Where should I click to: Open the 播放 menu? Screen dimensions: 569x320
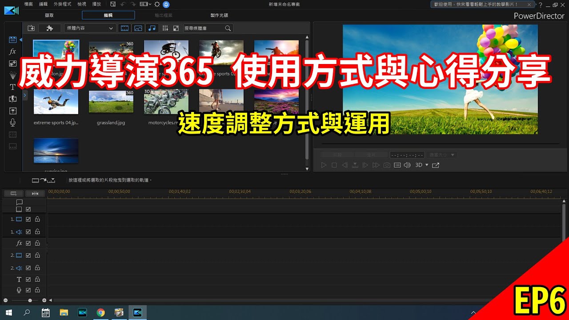pyautogui.click(x=96, y=4)
